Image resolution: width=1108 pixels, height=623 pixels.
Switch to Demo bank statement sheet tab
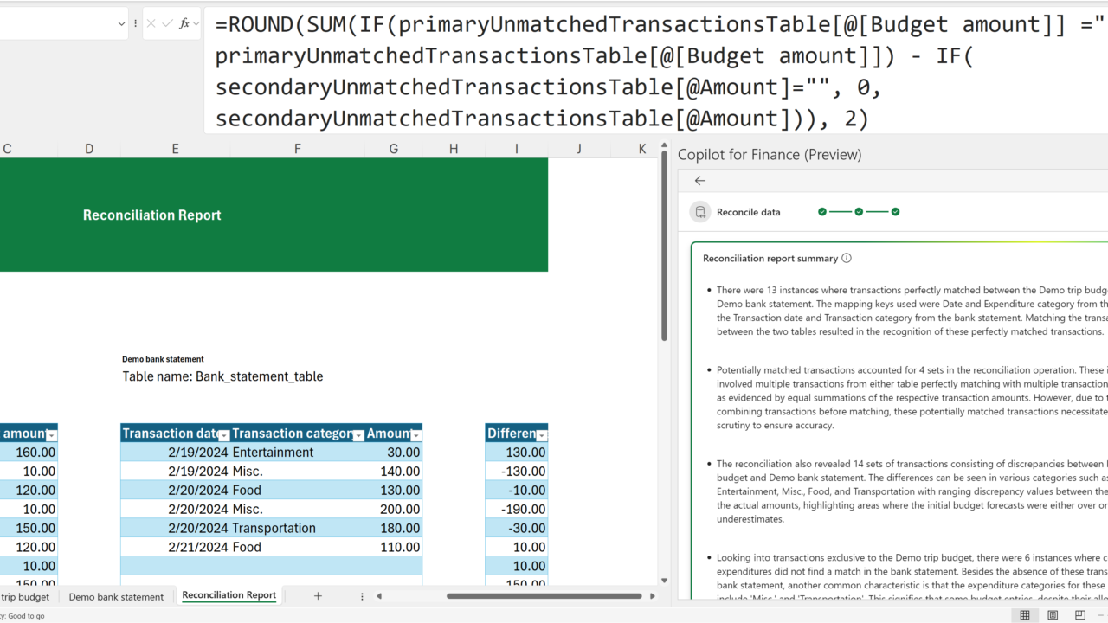click(116, 597)
